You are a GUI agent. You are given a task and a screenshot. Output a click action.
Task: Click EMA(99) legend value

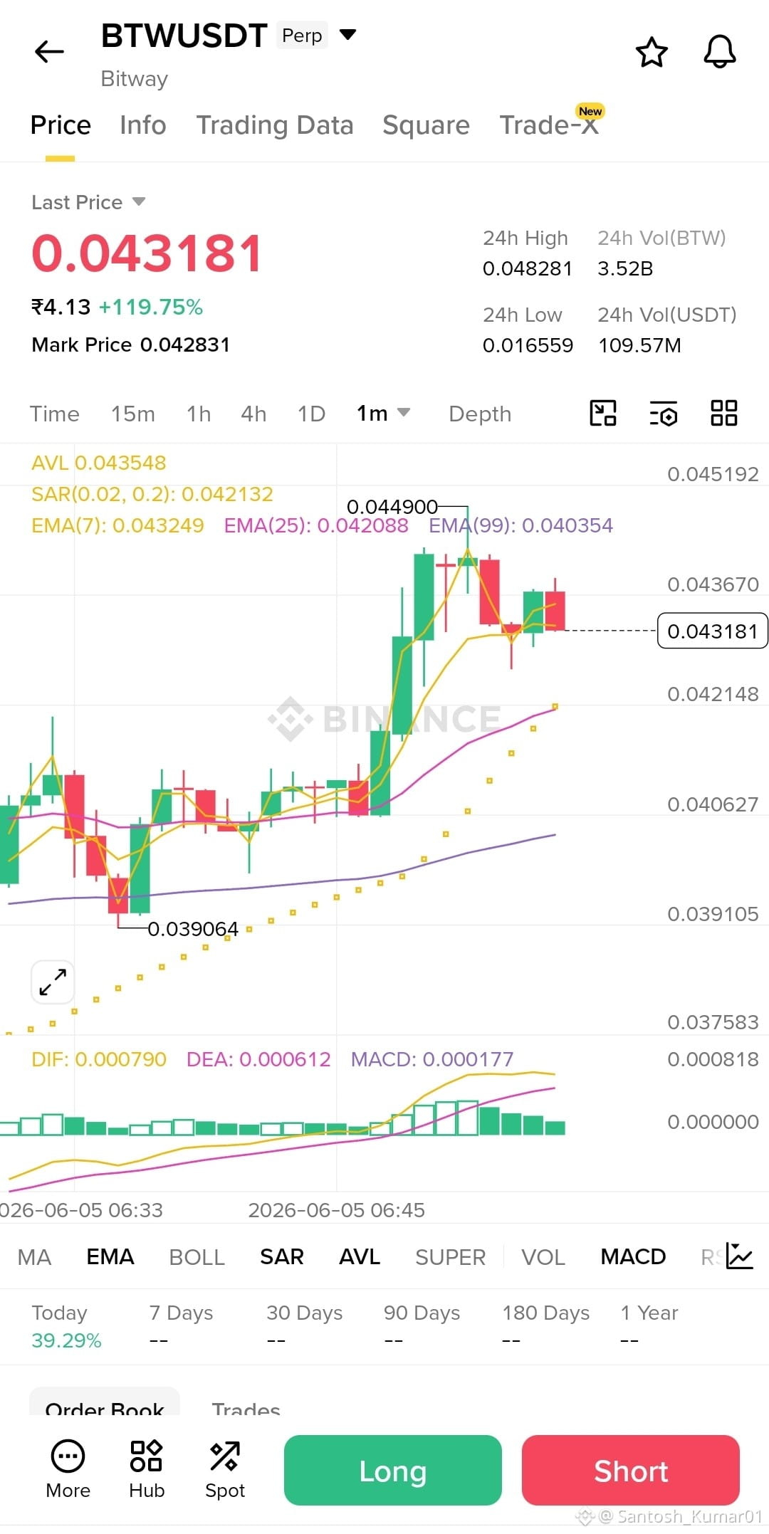[520, 525]
